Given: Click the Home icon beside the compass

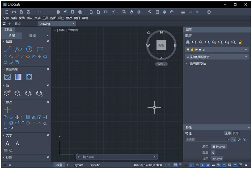Looking at the screenshot, I should (149, 32).
